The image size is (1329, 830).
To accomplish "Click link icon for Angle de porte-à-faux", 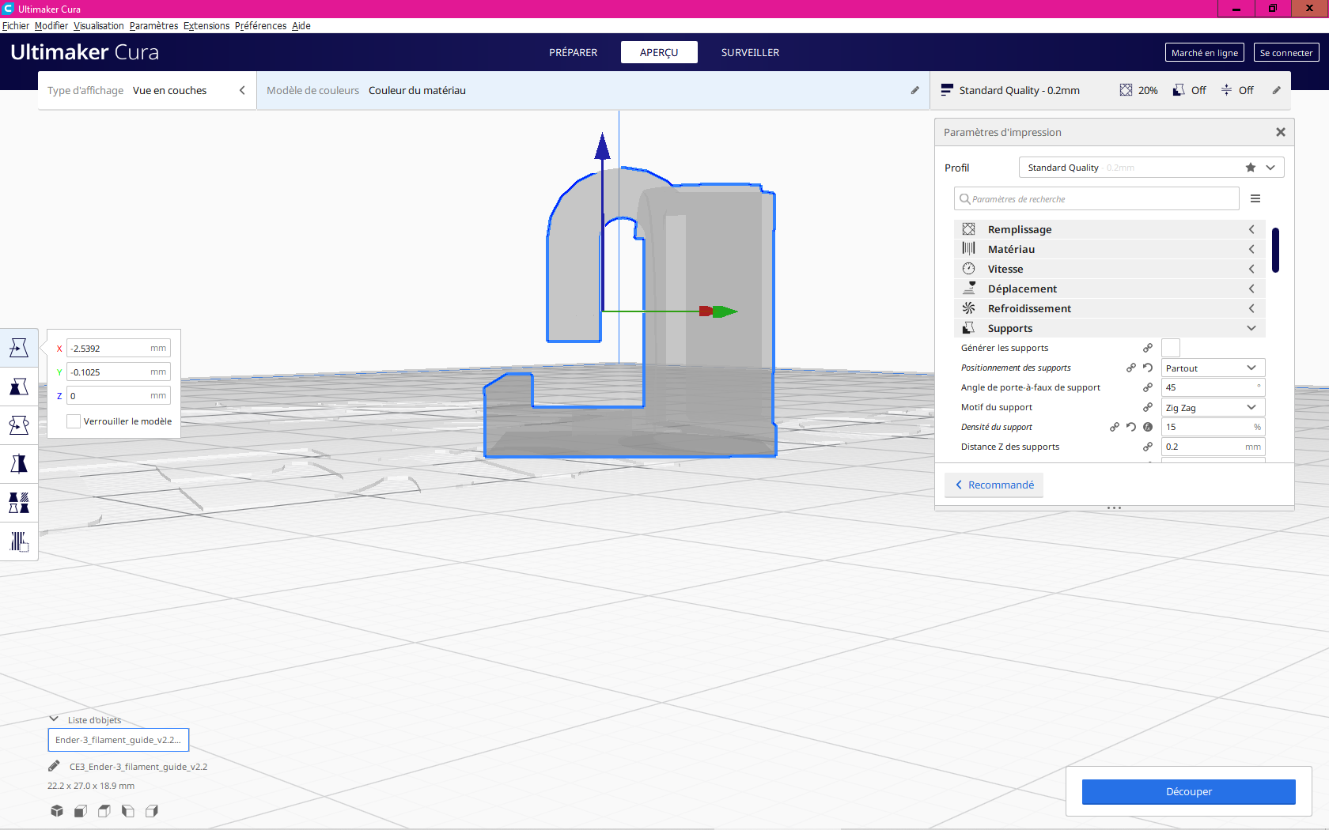I will [1148, 387].
